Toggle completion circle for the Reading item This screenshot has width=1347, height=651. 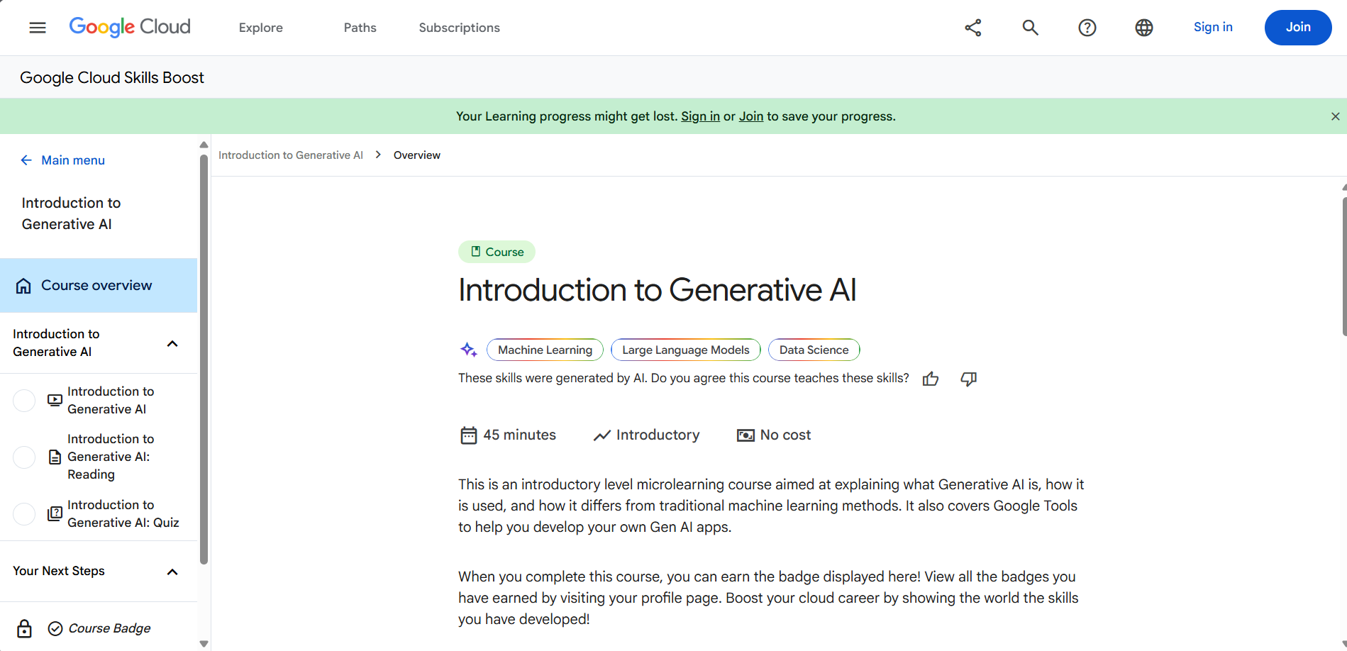[24, 457]
